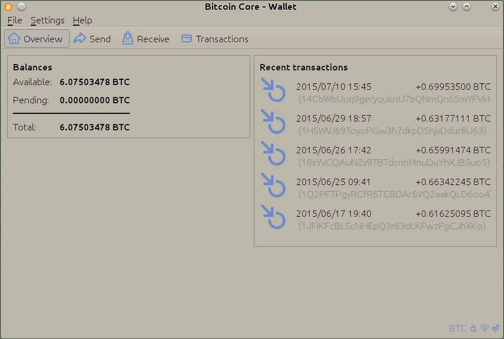Viewport: 504px width, 339px height.
Task: Click the Available balance value 6.07503478 BTC
Action: point(95,82)
